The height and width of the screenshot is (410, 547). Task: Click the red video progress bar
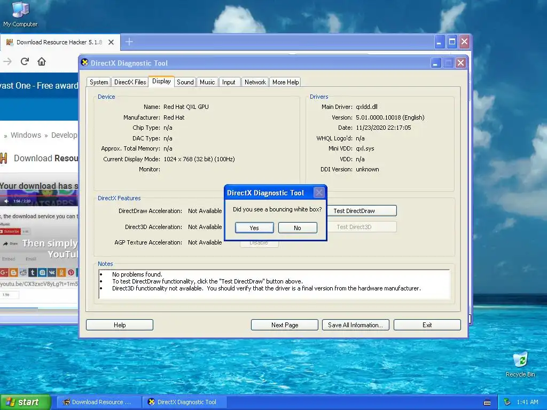tap(39, 195)
